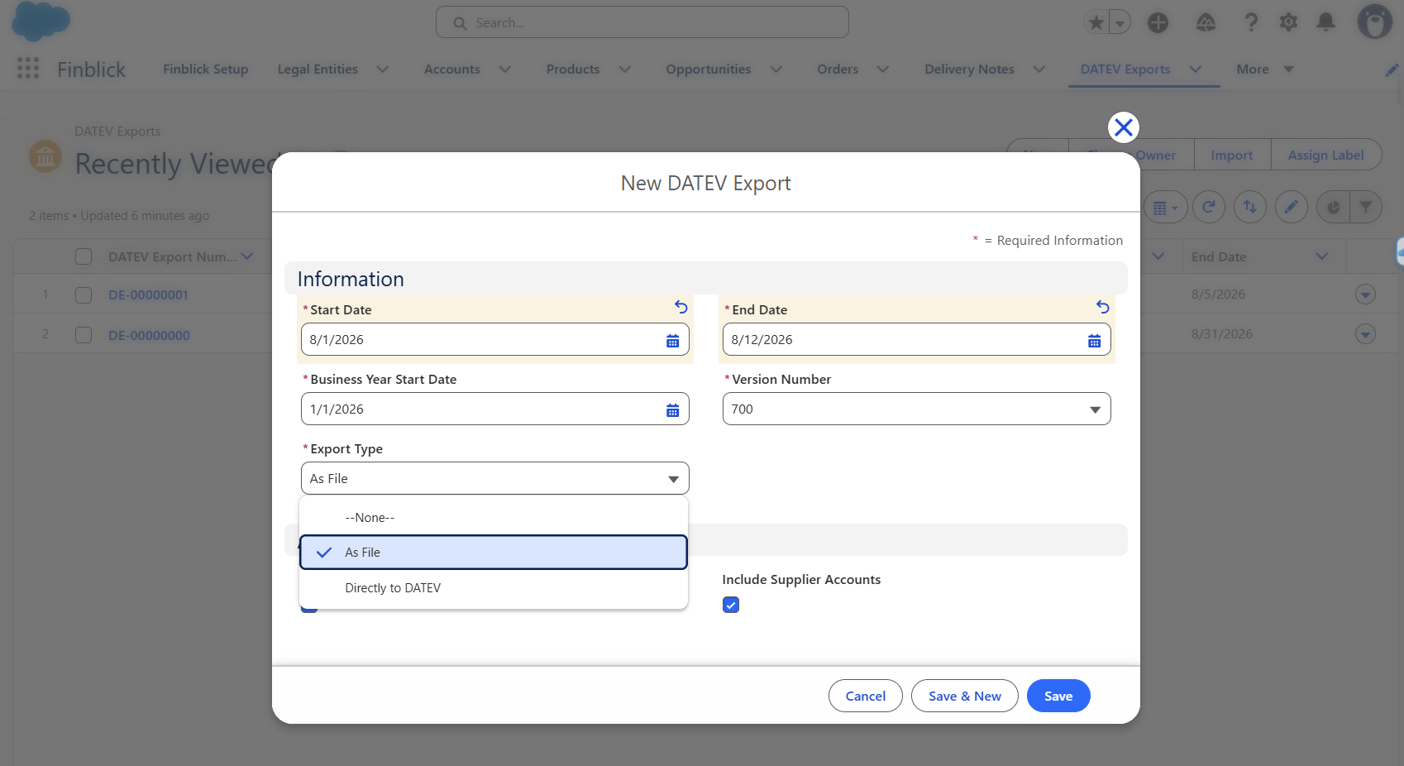
Task: Click the DATEV Exports bank icon
Action: click(45, 156)
